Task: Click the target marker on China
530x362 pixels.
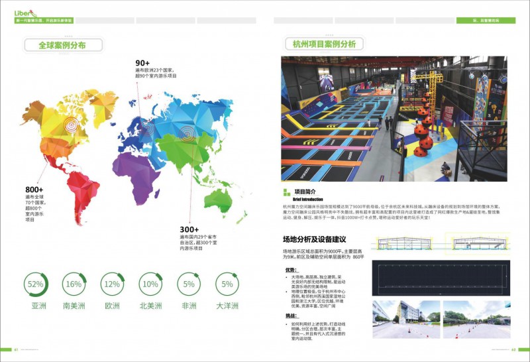Action: [186, 135]
